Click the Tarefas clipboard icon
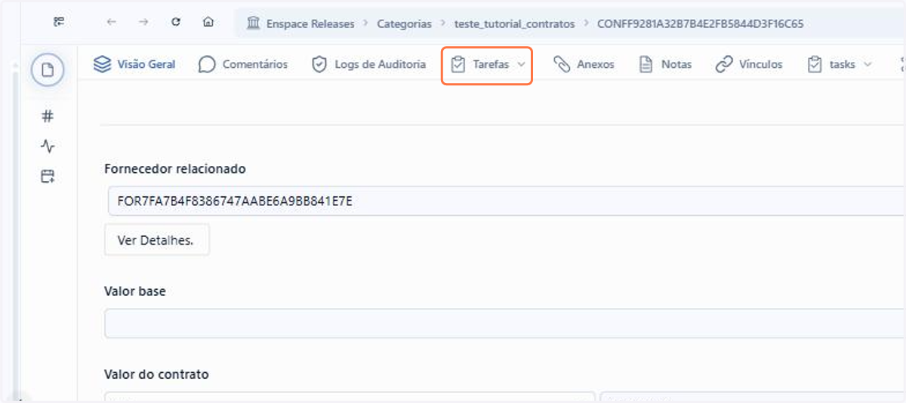The height and width of the screenshot is (403, 906). (458, 65)
